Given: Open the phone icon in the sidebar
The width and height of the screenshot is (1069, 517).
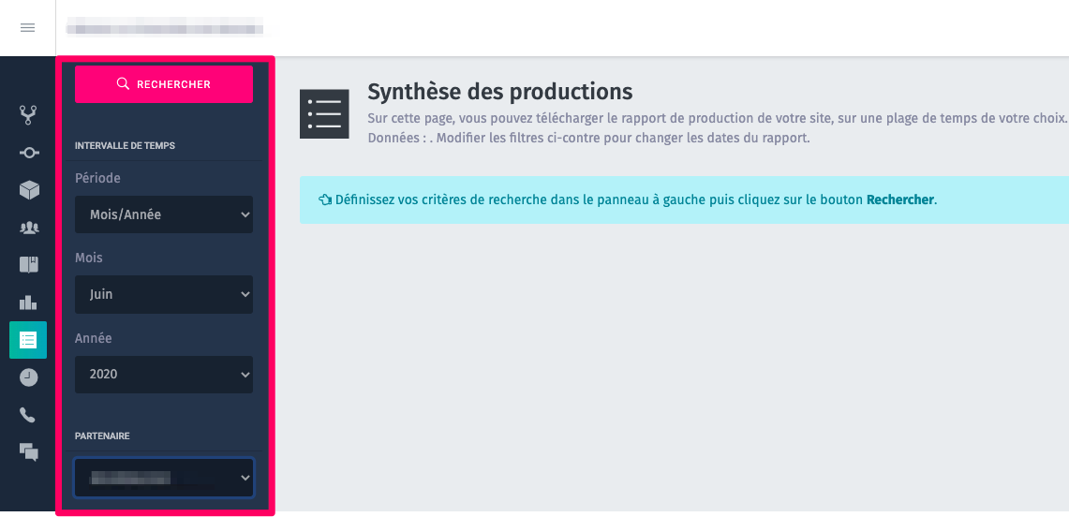Looking at the screenshot, I should [x=28, y=415].
